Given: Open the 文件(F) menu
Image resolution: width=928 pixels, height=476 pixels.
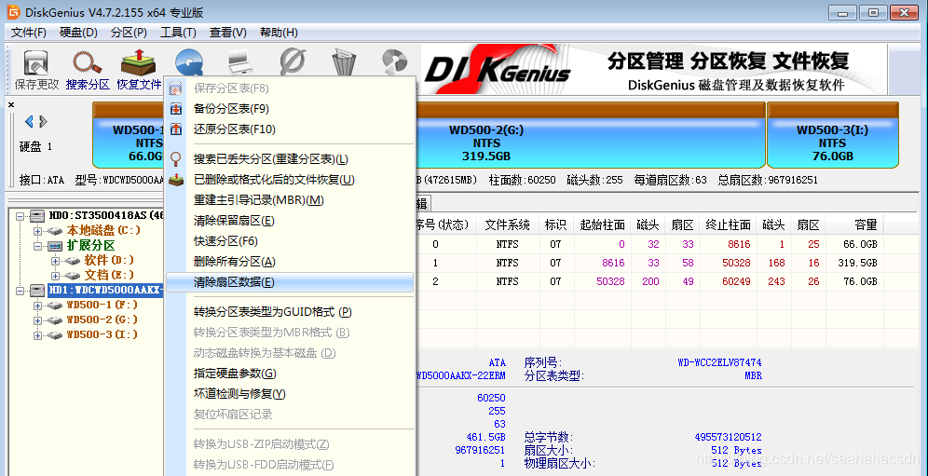Looking at the screenshot, I should coord(28,33).
